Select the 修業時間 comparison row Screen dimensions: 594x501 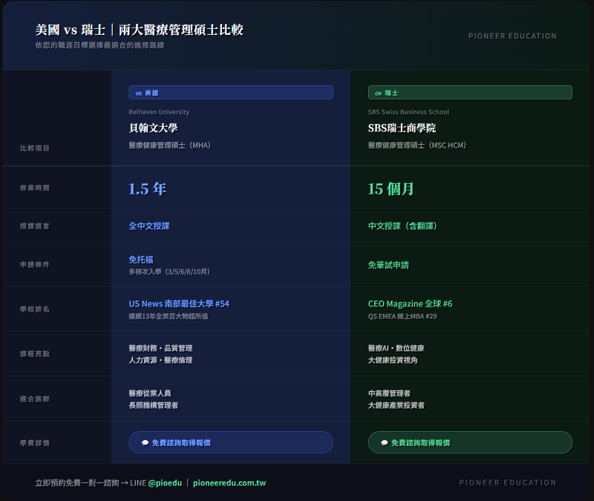pyautogui.click(x=34, y=188)
